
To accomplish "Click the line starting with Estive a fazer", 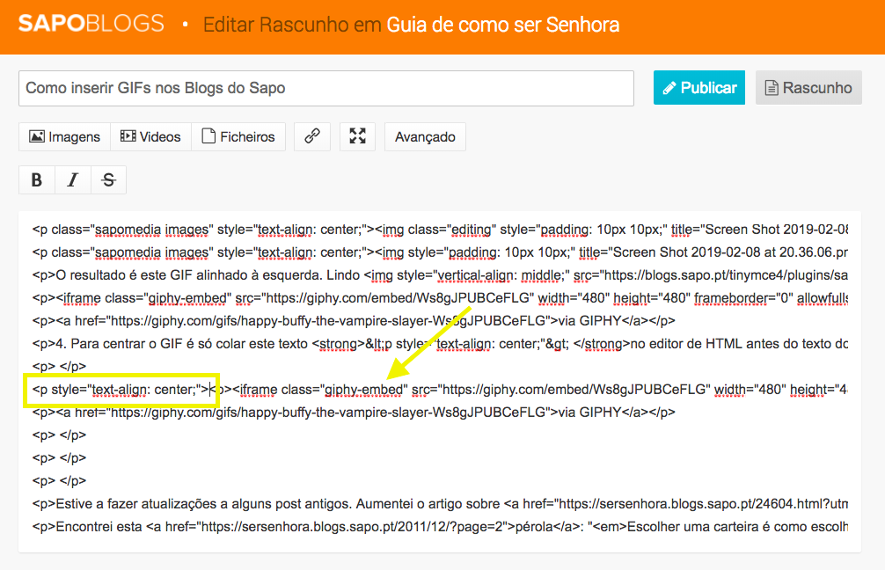I will click(440, 504).
